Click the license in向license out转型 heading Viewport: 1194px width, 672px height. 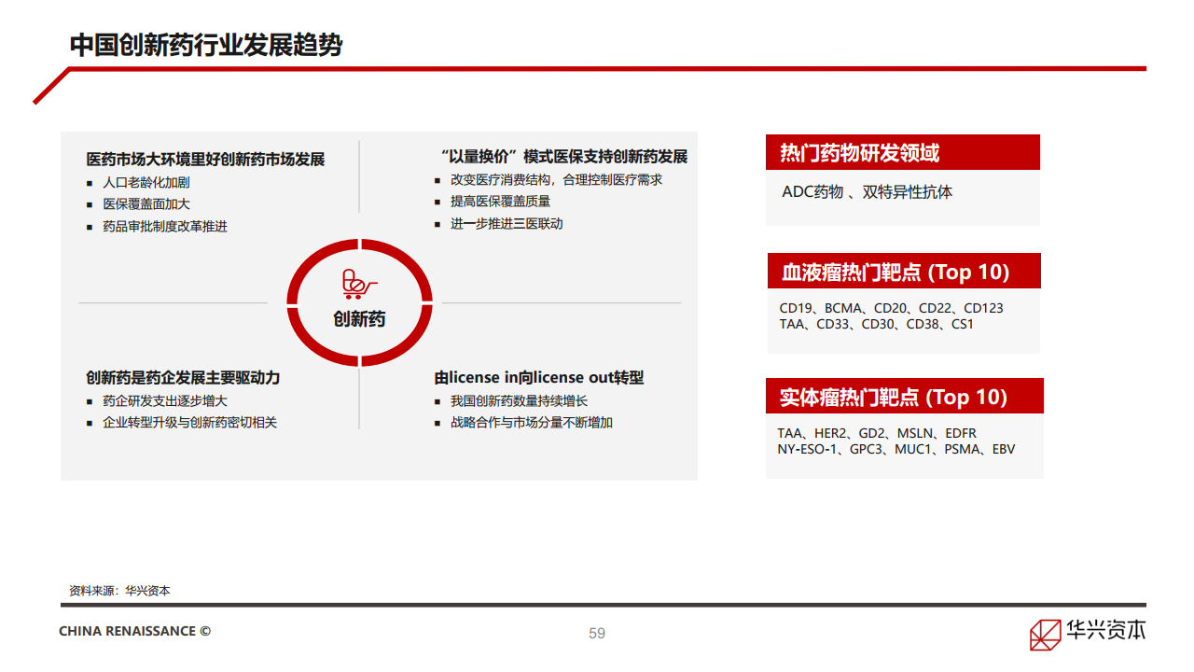point(538,378)
